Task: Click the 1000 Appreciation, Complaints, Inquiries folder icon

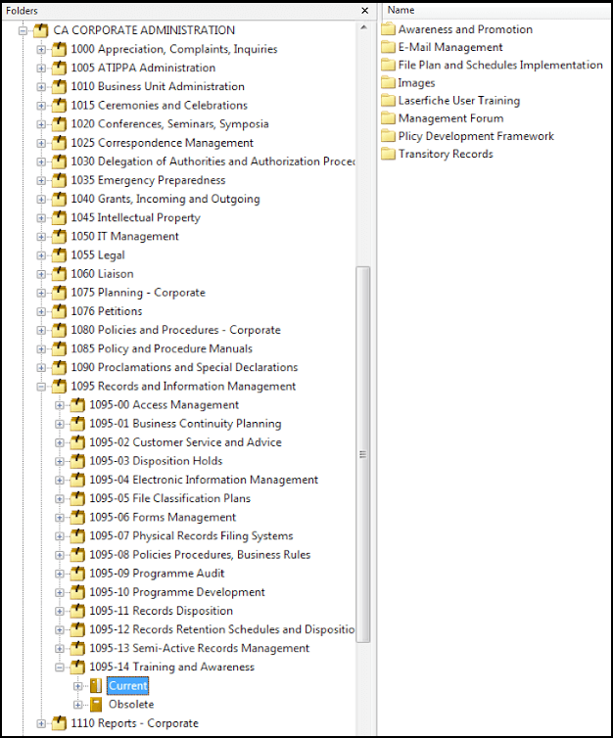Action: pyautogui.click(x=59, y=49)
